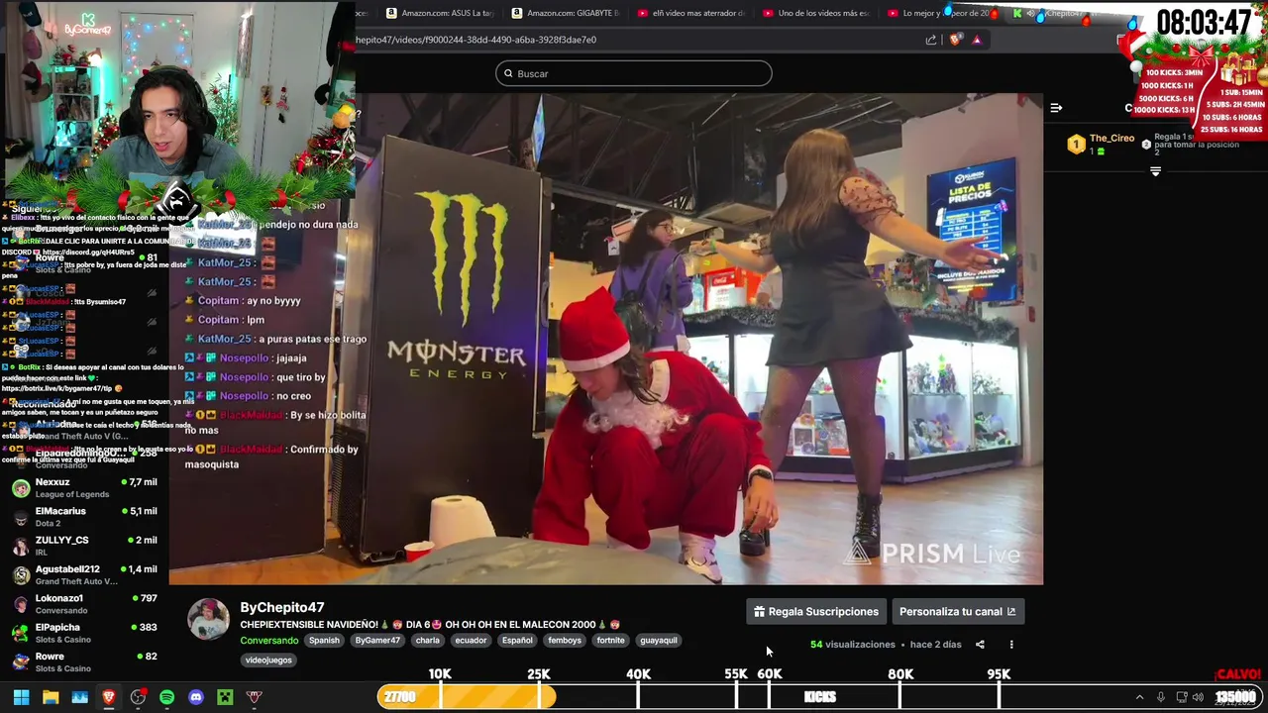
Task: Collapse the chat panel arrow icon
Action: tap(1056, 108)
